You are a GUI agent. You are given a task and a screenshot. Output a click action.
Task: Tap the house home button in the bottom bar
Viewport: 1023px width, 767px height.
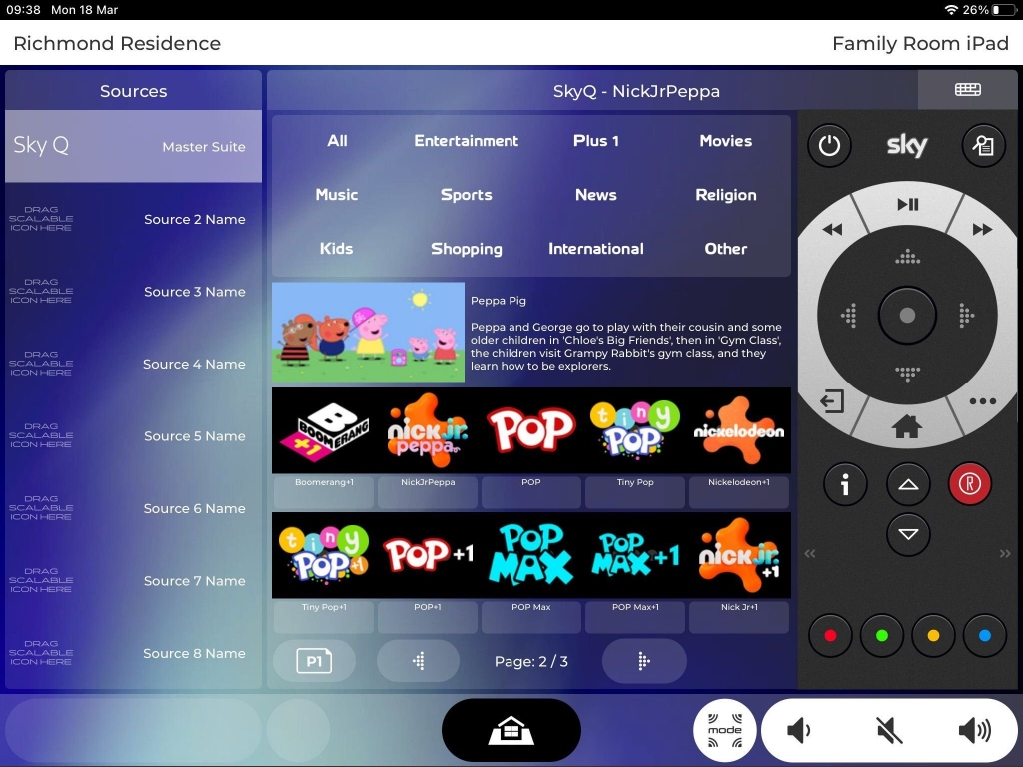pos(511,730)
